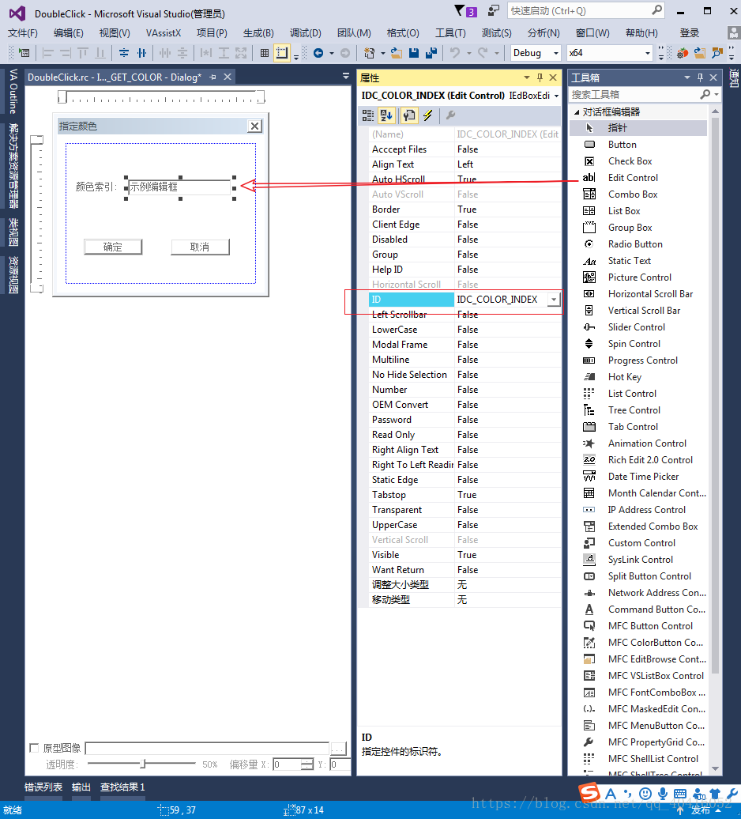Viewport: 741px width, 819px height.
Task: Select the Combo Box control in toolbox
Action: click(x=638, y=194)
